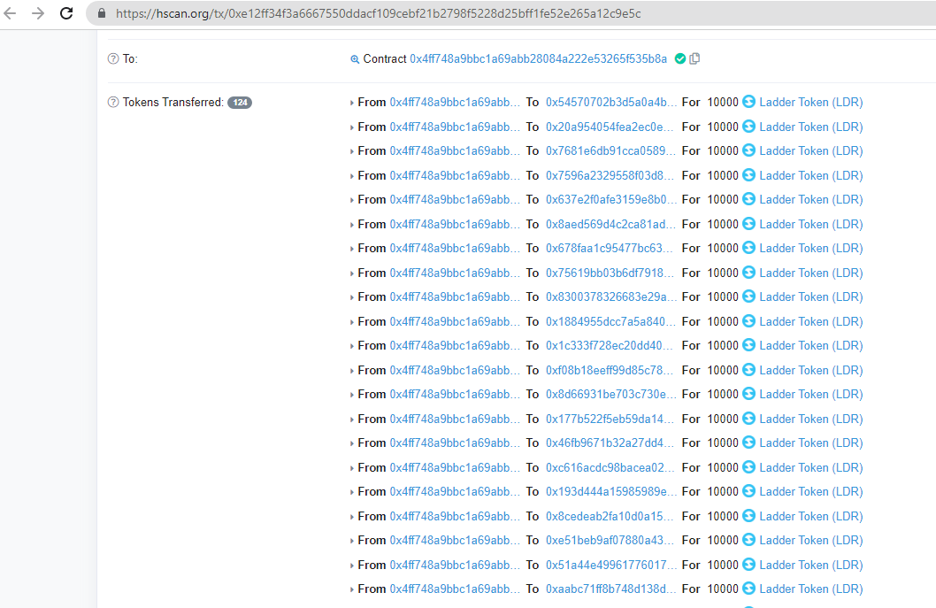Click LDR token icon in 0x8300378326683e29a row

(x=748, y=296)
